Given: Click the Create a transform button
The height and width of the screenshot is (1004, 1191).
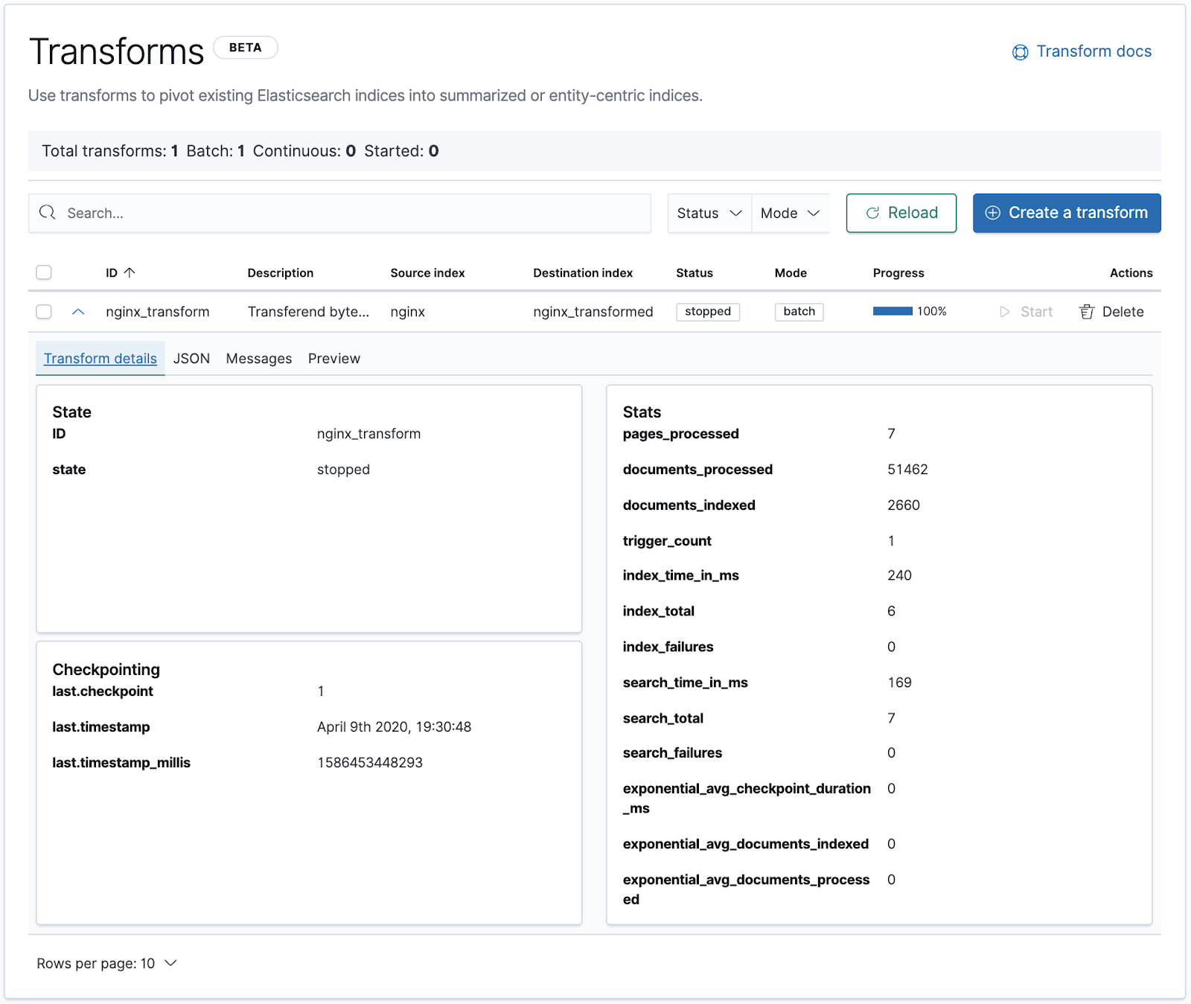Looking at the screenshot, I should 1067,213.
